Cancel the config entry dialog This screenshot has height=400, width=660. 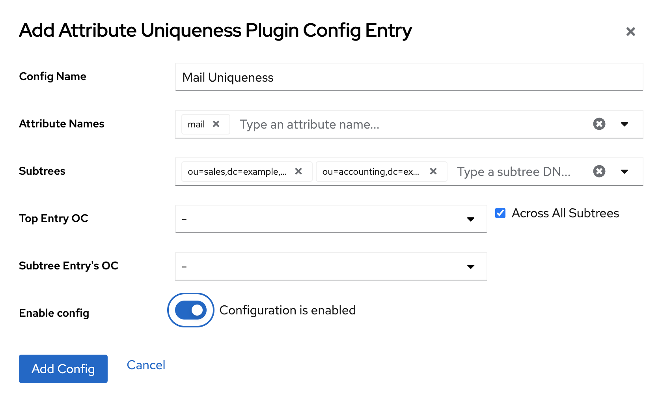click(146, 365)
